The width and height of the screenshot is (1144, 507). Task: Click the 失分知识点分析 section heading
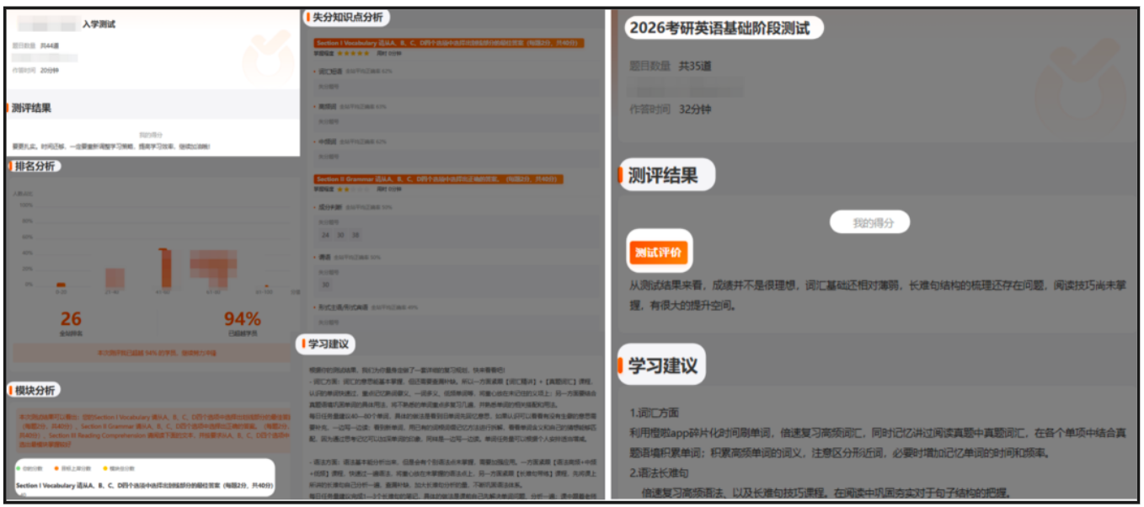click(x=346, y=17)
